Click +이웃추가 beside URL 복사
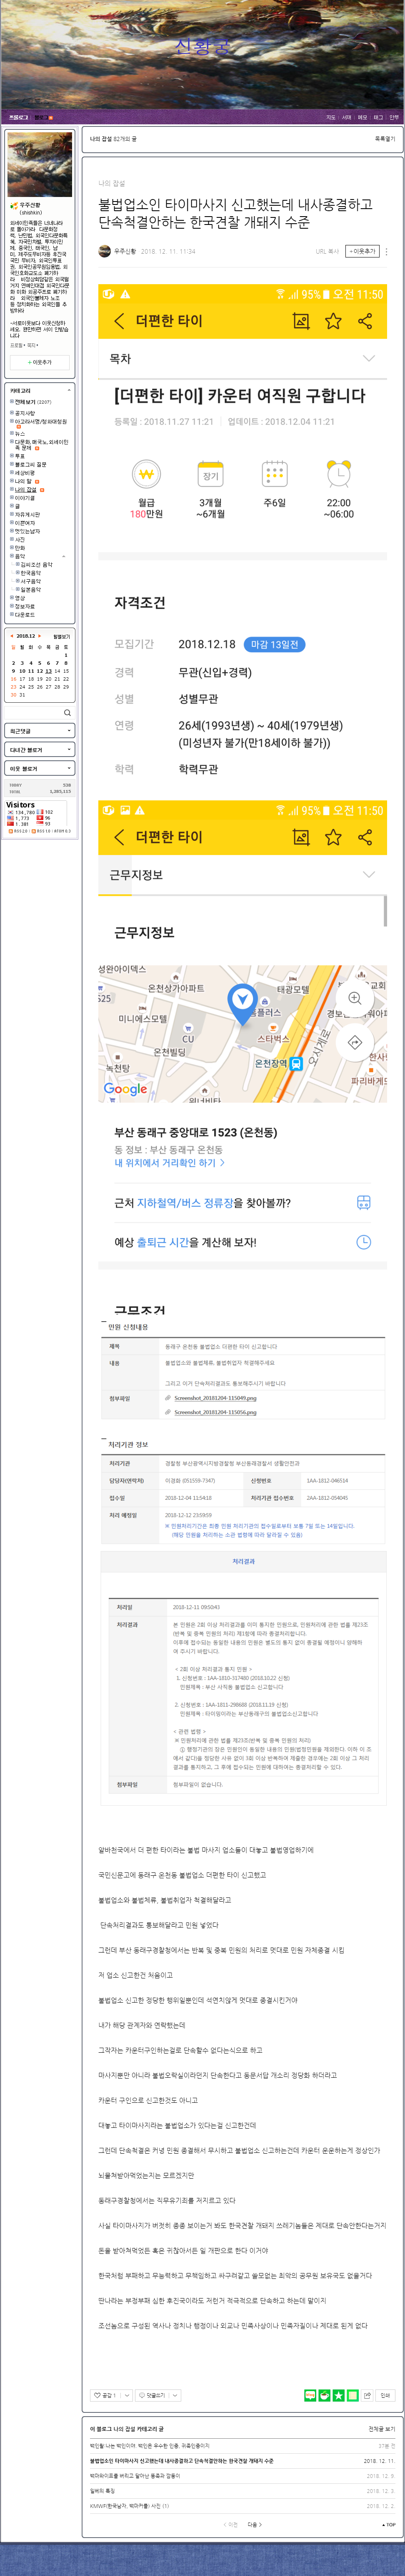This screenshot has width=405, height=2576. pos(362,252)
